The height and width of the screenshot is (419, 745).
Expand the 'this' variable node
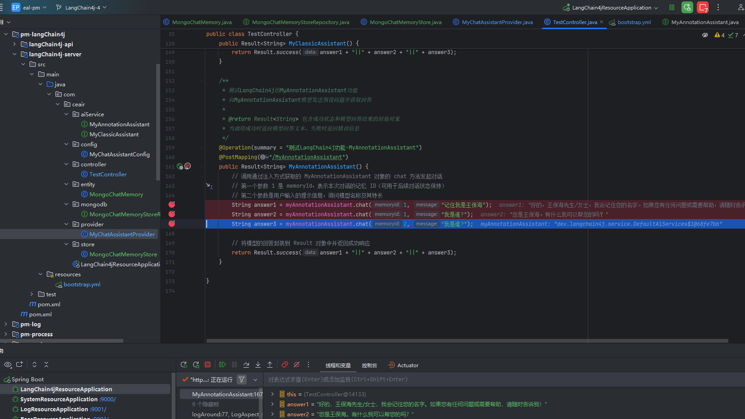point(273,394)
